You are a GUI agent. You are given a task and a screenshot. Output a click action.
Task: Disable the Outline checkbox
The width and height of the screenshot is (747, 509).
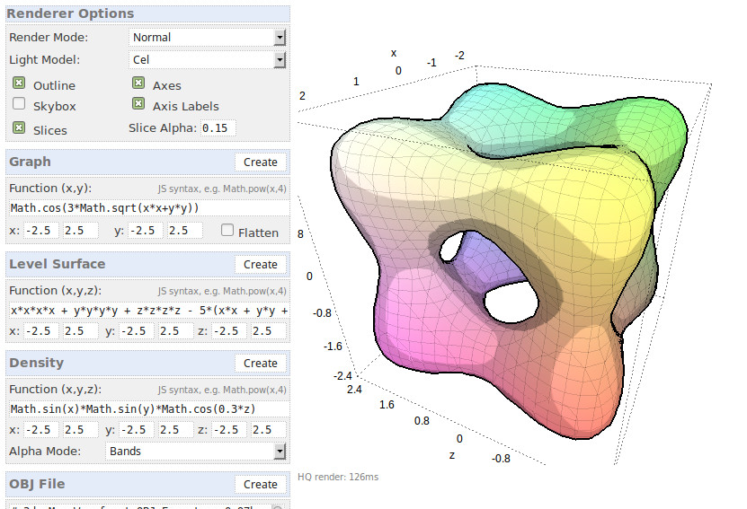click(19, 83)
